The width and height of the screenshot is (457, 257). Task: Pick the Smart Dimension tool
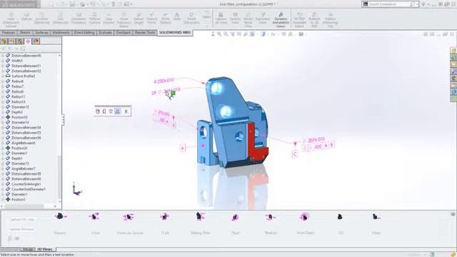pos(191,19)
